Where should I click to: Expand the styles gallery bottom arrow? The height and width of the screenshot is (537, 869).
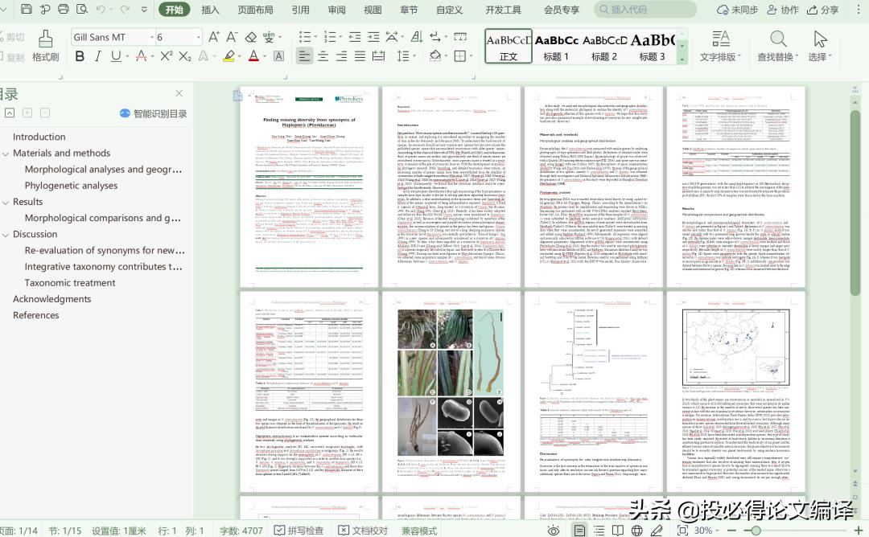tap(682, 58)
